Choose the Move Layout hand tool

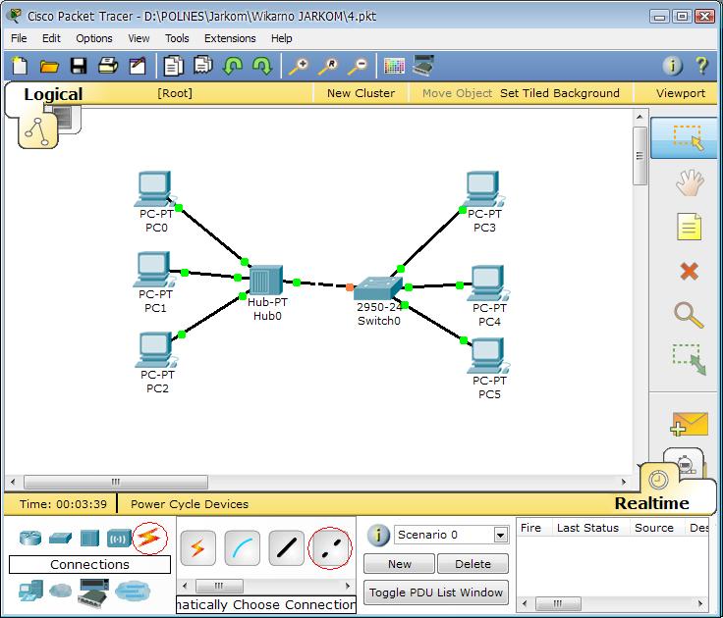(690, 182)
